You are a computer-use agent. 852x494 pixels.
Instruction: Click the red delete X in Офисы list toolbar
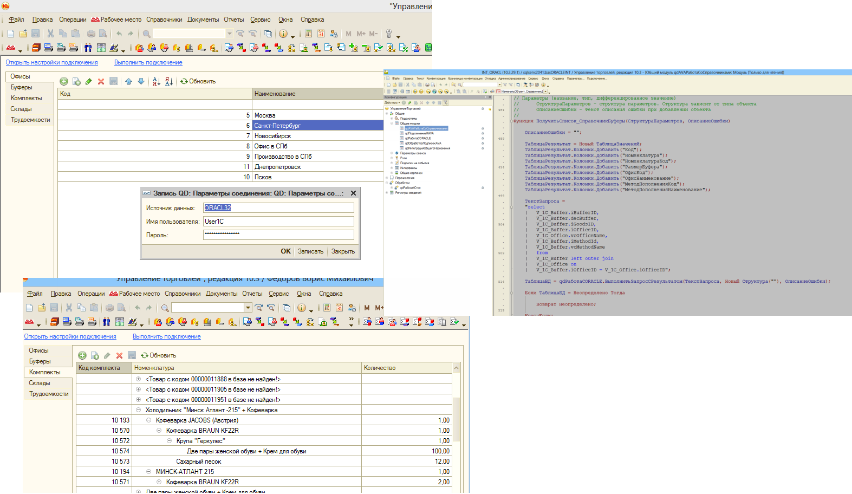101,81
